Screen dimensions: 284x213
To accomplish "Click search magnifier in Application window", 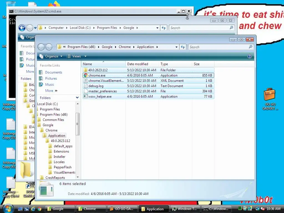I will click(x=250, y=47).
